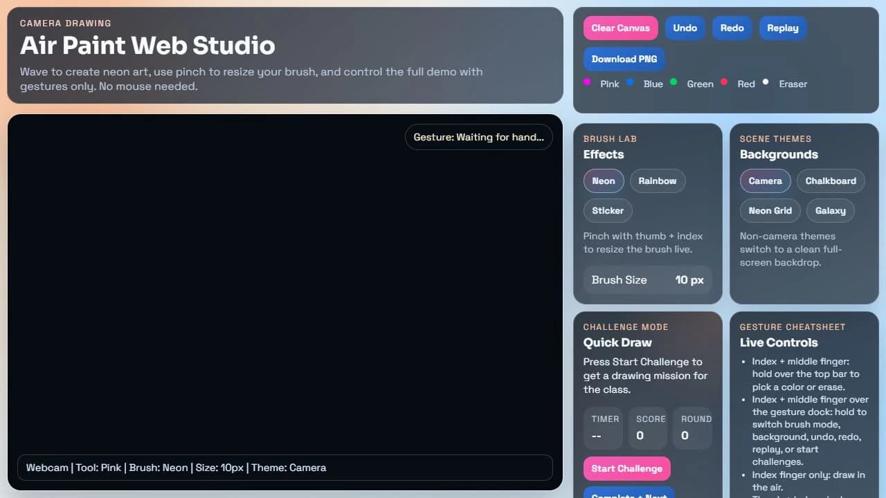This screenshot has height=498, width=886.
Task: Switch background to Chalkboard
Action: (x=831, y=181)
